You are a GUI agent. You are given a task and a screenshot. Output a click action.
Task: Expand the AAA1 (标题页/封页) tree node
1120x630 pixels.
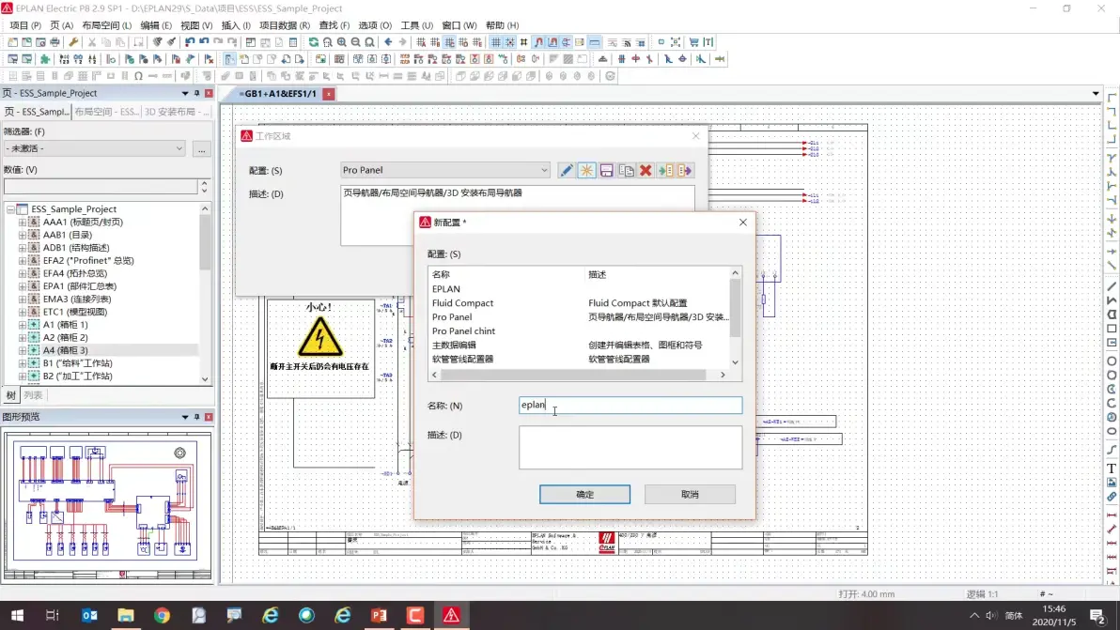coord(23,222)
